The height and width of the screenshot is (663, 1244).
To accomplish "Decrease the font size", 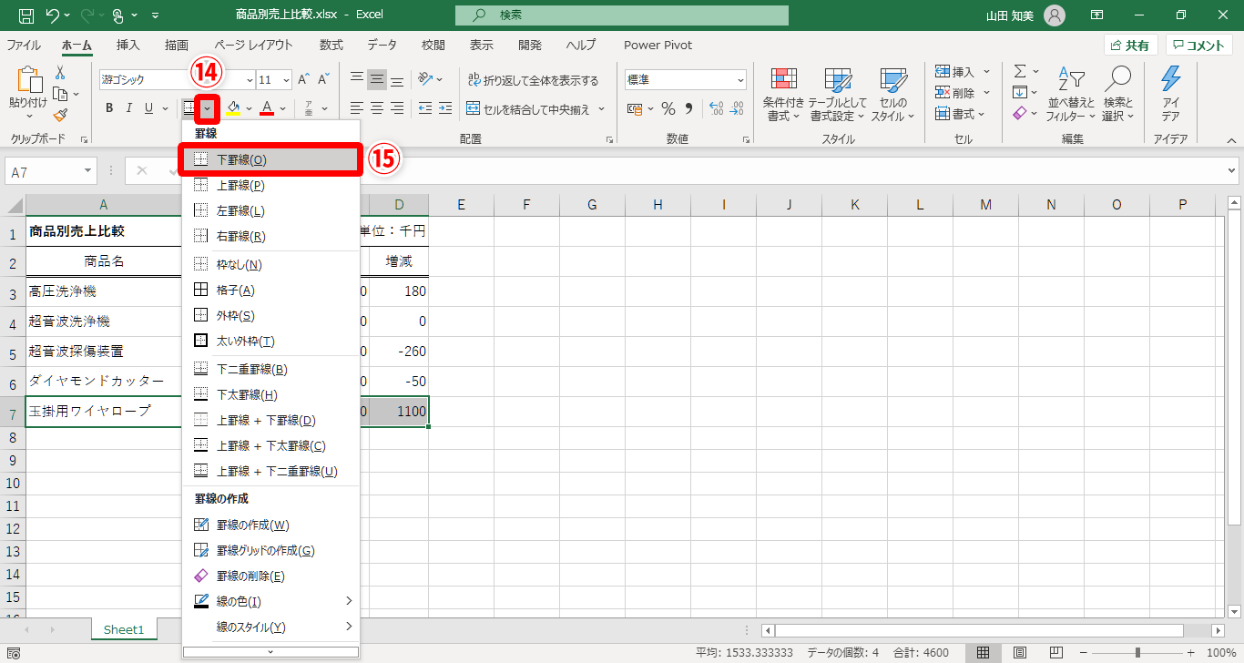I will [x=323, y=79].
